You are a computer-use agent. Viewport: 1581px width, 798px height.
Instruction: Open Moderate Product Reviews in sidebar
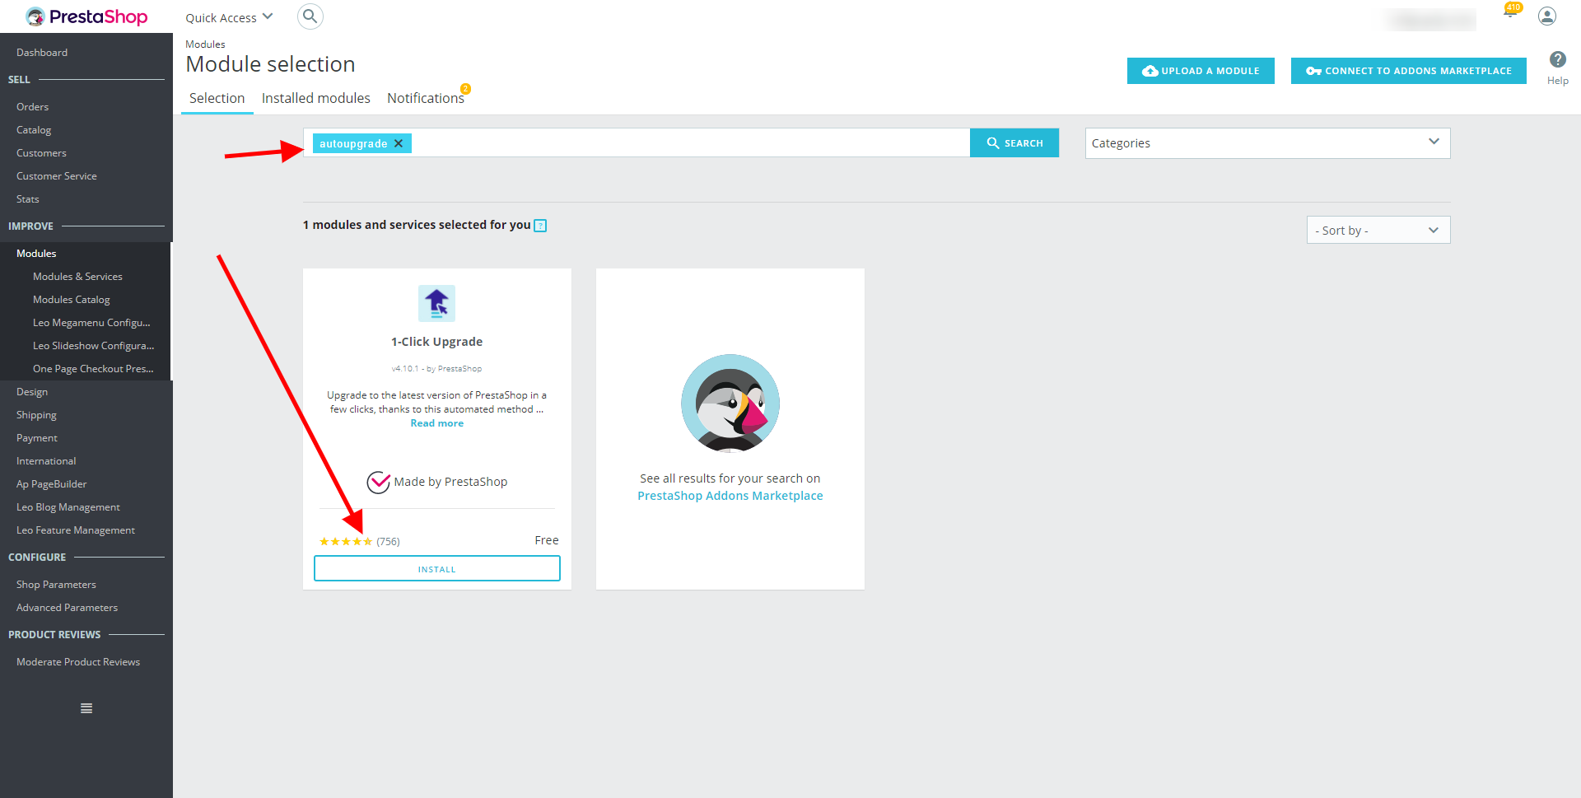coord(78,662)
